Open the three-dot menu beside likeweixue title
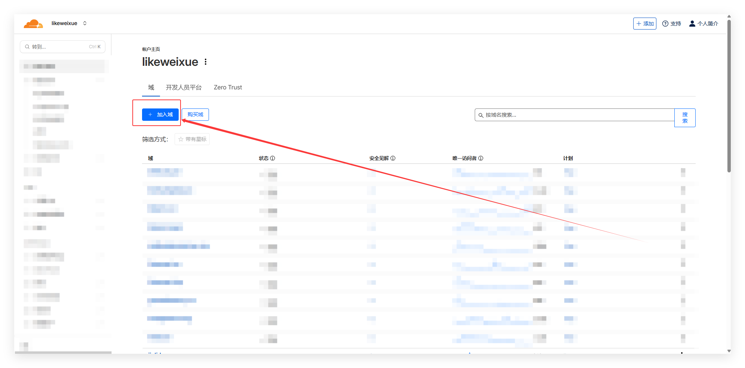Screen dimensions: 745x368 (206, 62)
